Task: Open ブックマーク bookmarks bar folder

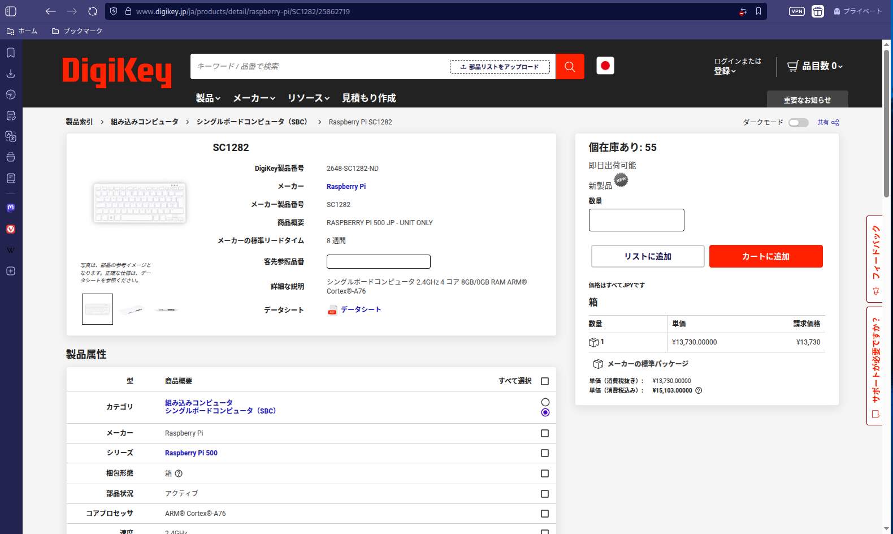Action: click(77, 31)
